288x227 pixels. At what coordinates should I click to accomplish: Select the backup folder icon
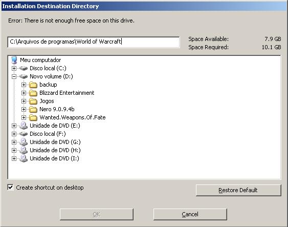click(33, 85)
